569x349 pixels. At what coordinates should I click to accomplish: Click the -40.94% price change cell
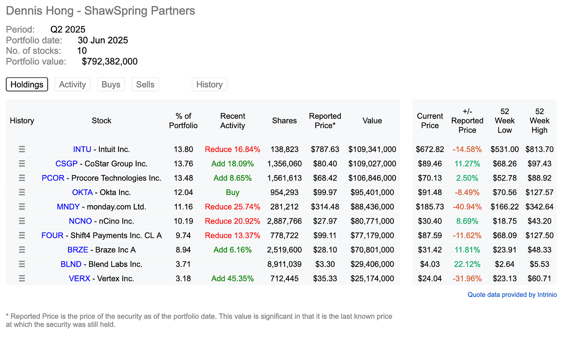tap(467, 207)
